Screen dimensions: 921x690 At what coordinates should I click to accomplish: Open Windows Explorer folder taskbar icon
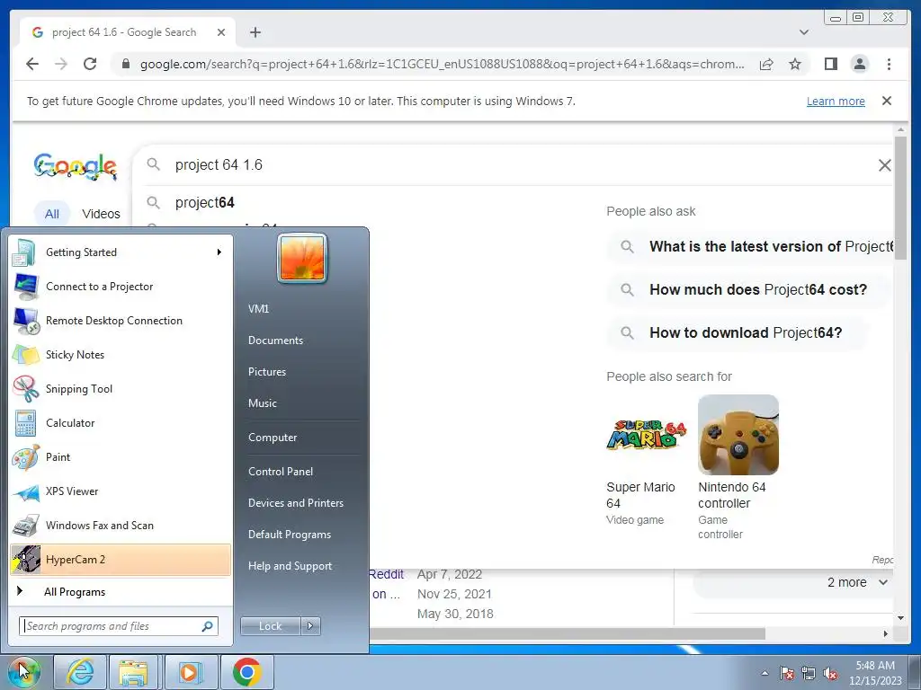[x=133, y=672]
